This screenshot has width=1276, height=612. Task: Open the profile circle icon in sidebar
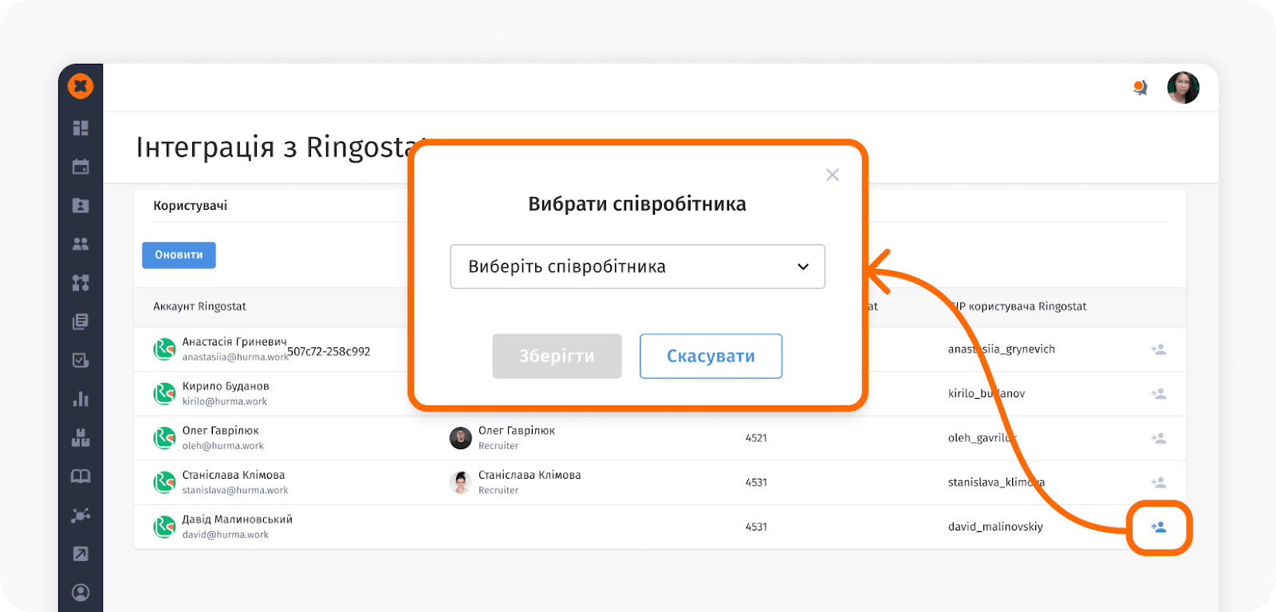[81, 592]
